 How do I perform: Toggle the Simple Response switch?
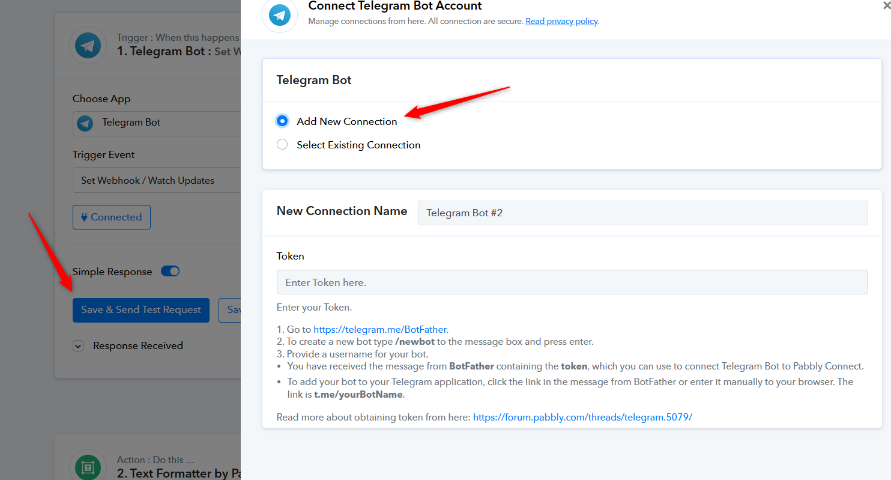[x=171, y=271]
